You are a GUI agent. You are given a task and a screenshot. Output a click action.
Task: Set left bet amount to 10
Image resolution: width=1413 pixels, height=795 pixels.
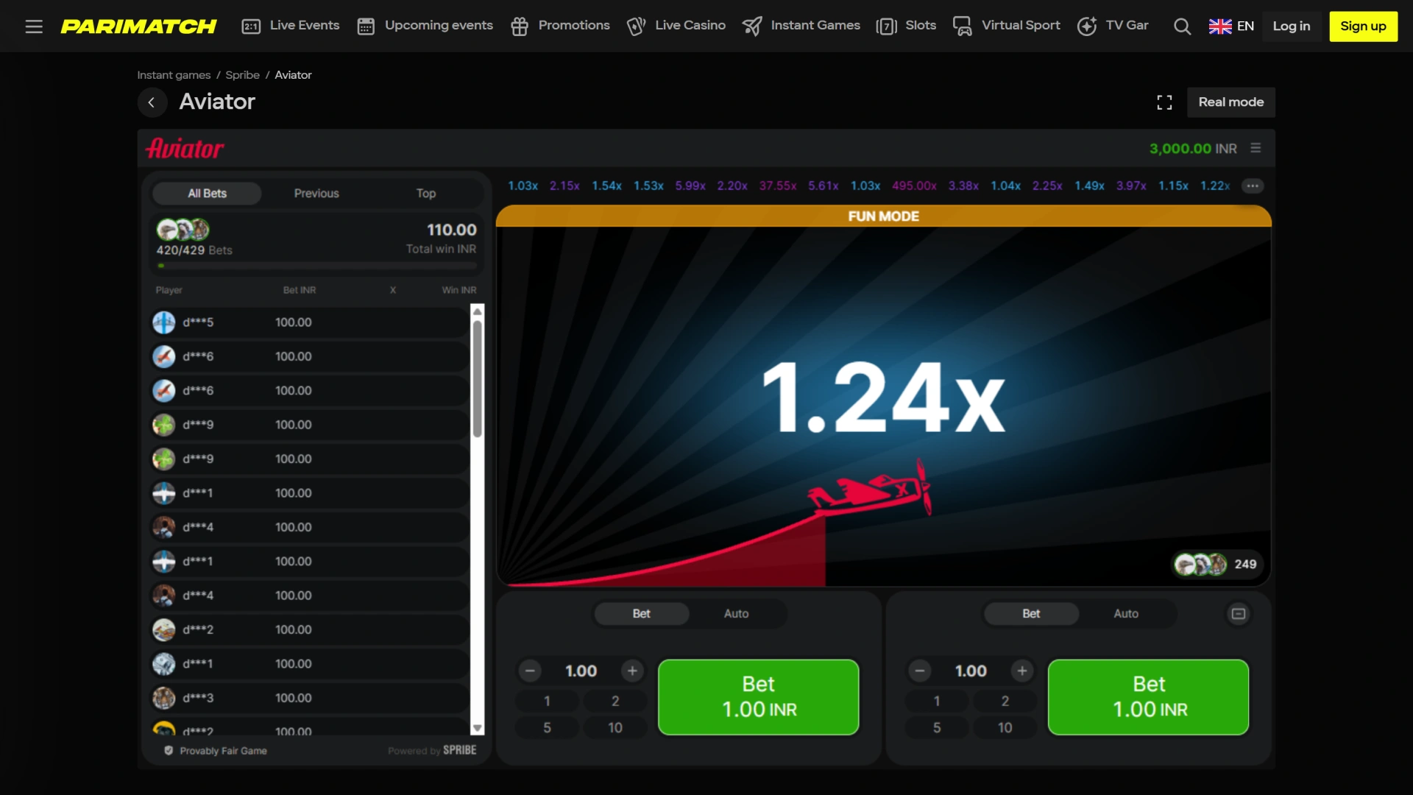[x=615, y=727]
